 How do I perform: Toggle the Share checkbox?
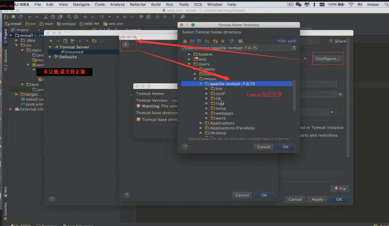(331, 41)
